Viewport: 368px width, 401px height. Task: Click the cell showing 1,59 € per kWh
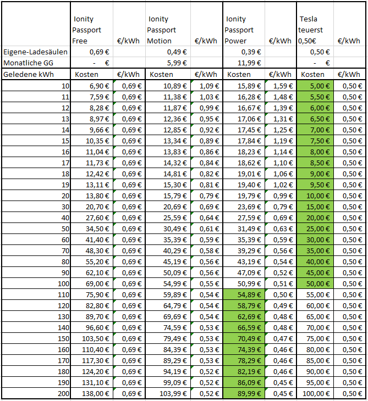(x=281, y=86)
